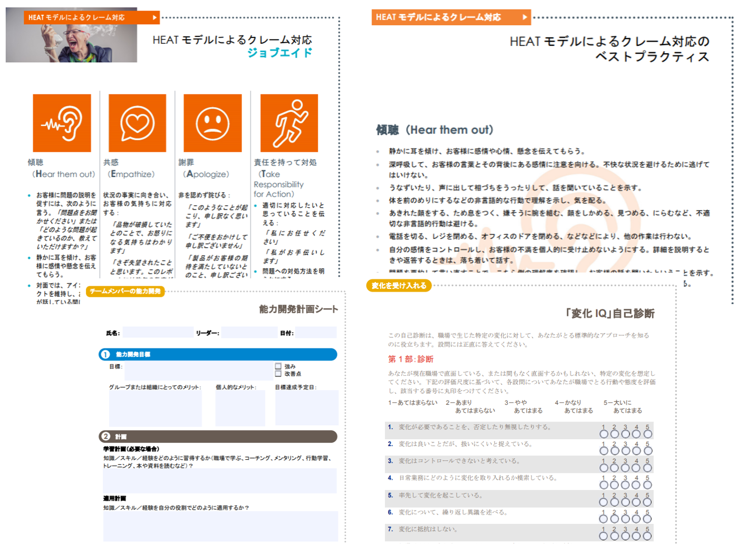Click the blue 能力開発目標 section bar
This screenshot has width=746, height=544.
pyautogui.click(x=218, y=354)
